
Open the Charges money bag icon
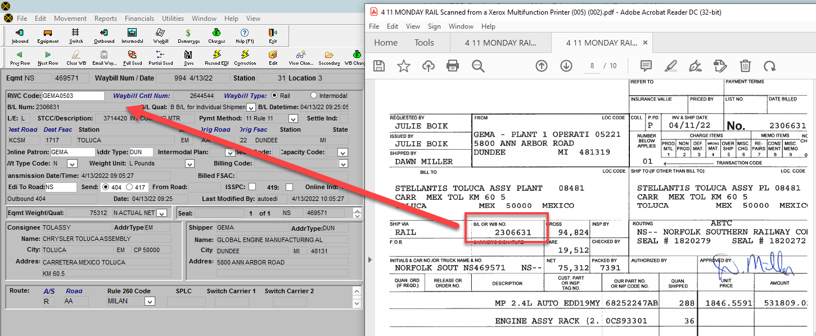point(217,36)
